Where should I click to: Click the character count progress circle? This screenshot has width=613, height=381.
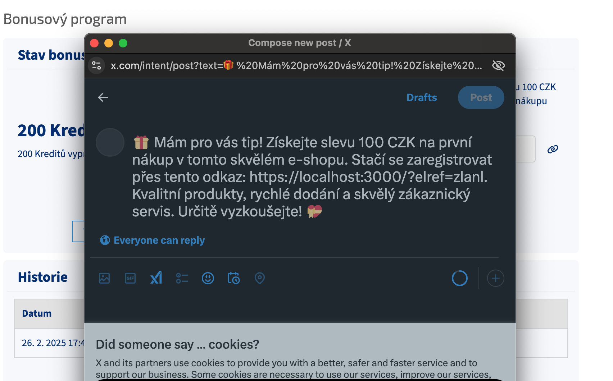pyautogui.click(x=459, y=278)
